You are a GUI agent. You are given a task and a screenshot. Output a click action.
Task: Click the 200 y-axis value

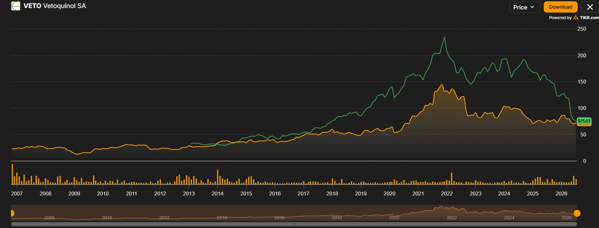(582, 55)
